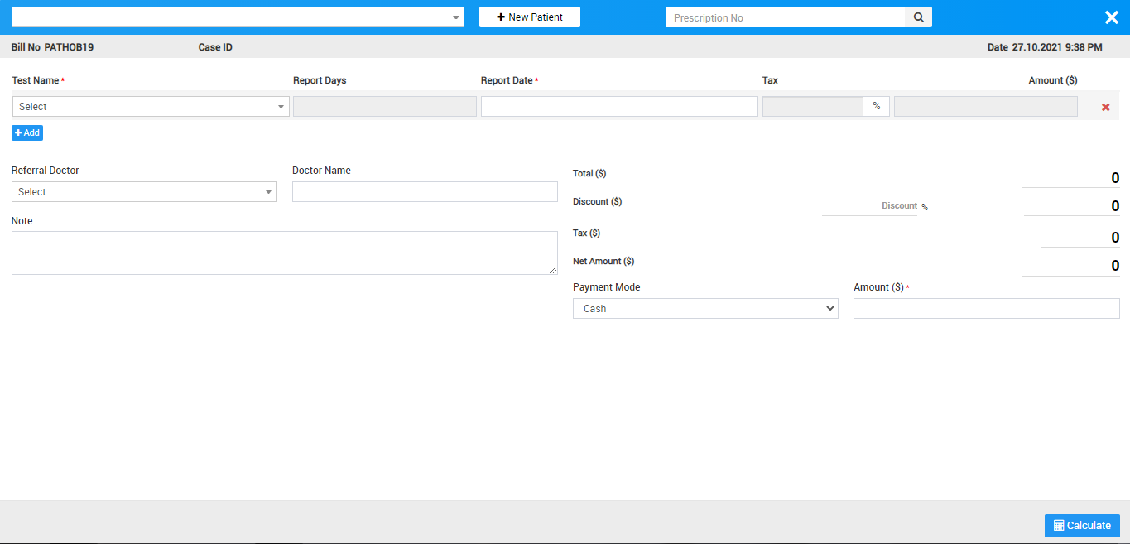Viewport: 1130px width, 544px height.
Task: Click the Discount percentage field
Action: [x=869, y=206]
